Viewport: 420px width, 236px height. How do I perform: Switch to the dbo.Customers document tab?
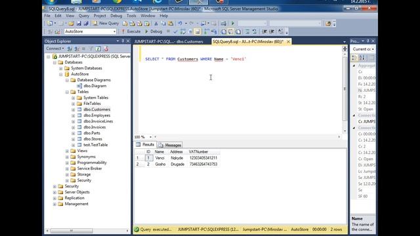coord(169,41)
